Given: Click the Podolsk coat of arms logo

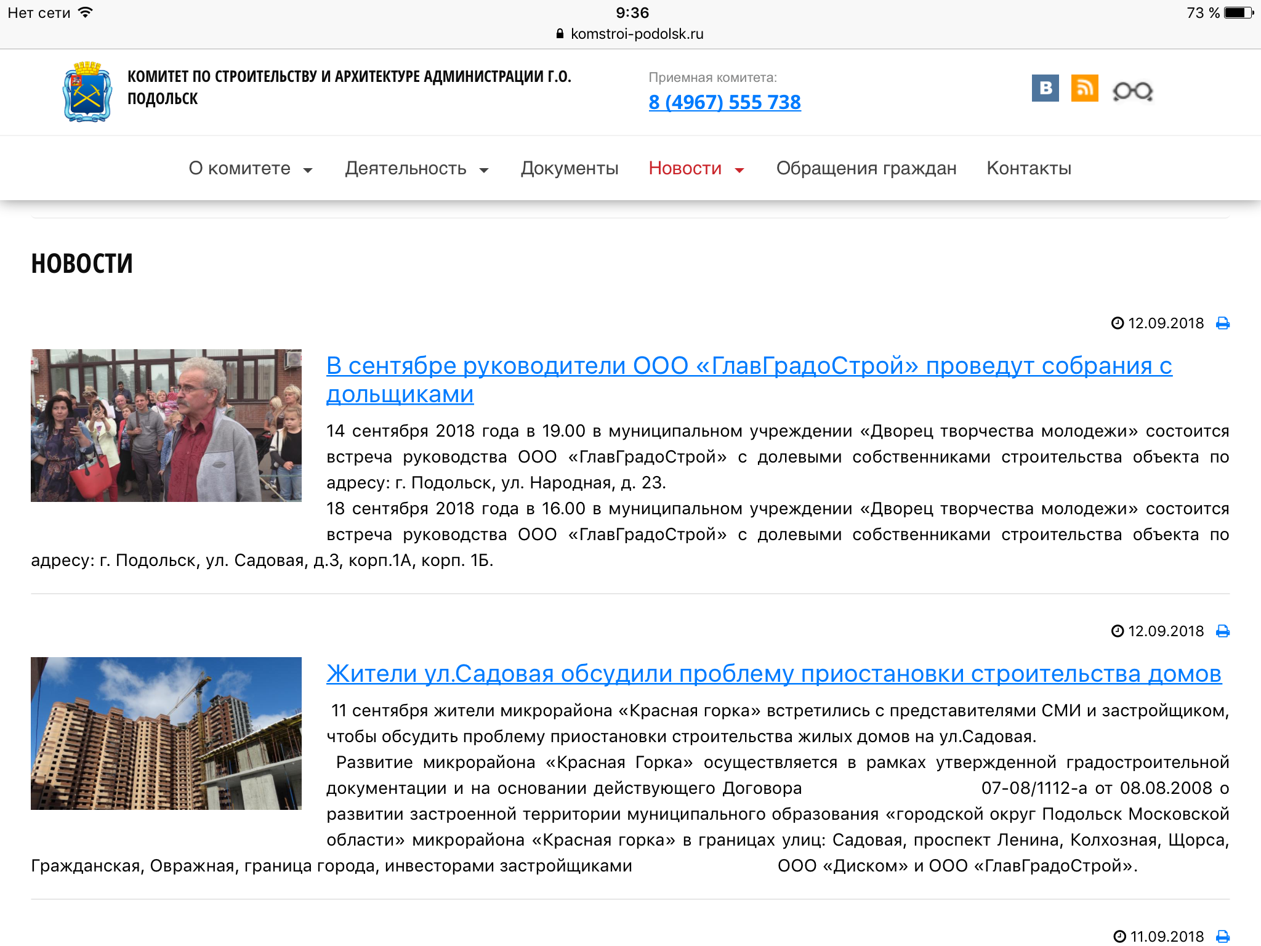Looking at the screenshot, I should 87,91.
